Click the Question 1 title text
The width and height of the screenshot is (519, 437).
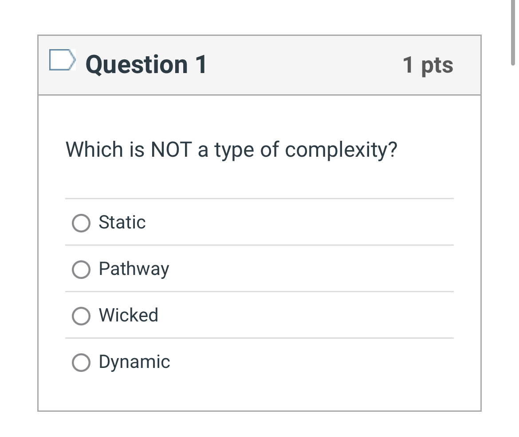click(x=146, y=64)
